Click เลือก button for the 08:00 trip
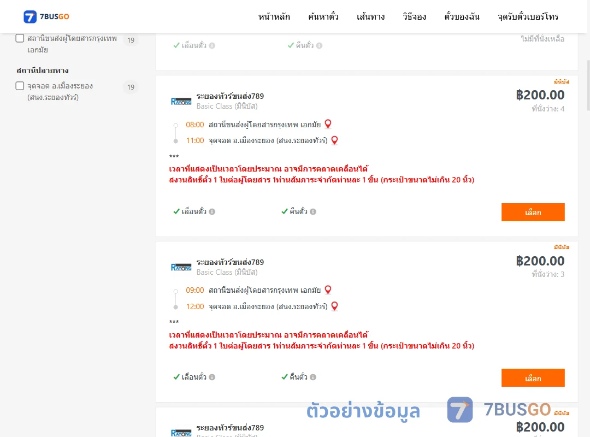 click(533, 212)
